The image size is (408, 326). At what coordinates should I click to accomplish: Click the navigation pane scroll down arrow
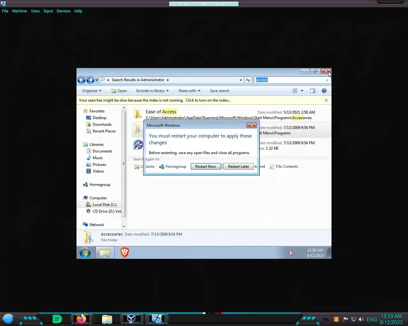pos(124,226)
